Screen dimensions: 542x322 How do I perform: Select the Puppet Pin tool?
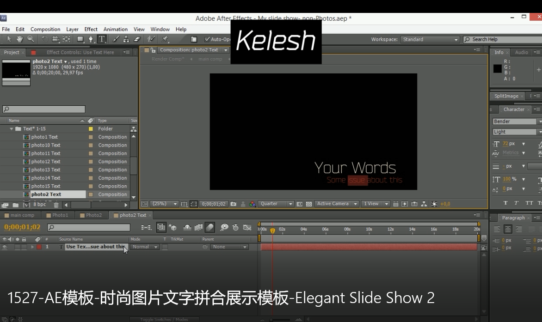pos(165,39)
